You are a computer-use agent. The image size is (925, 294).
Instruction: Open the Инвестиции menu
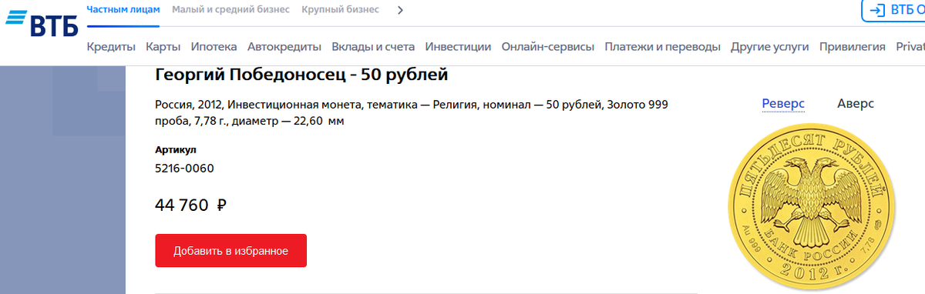coord(458,47)
